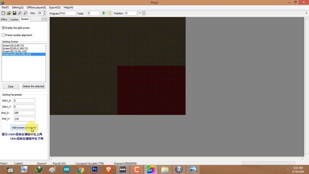Open the Export(O) menu
The width and height of the screenshot is (309, 174).
point(55,7)
